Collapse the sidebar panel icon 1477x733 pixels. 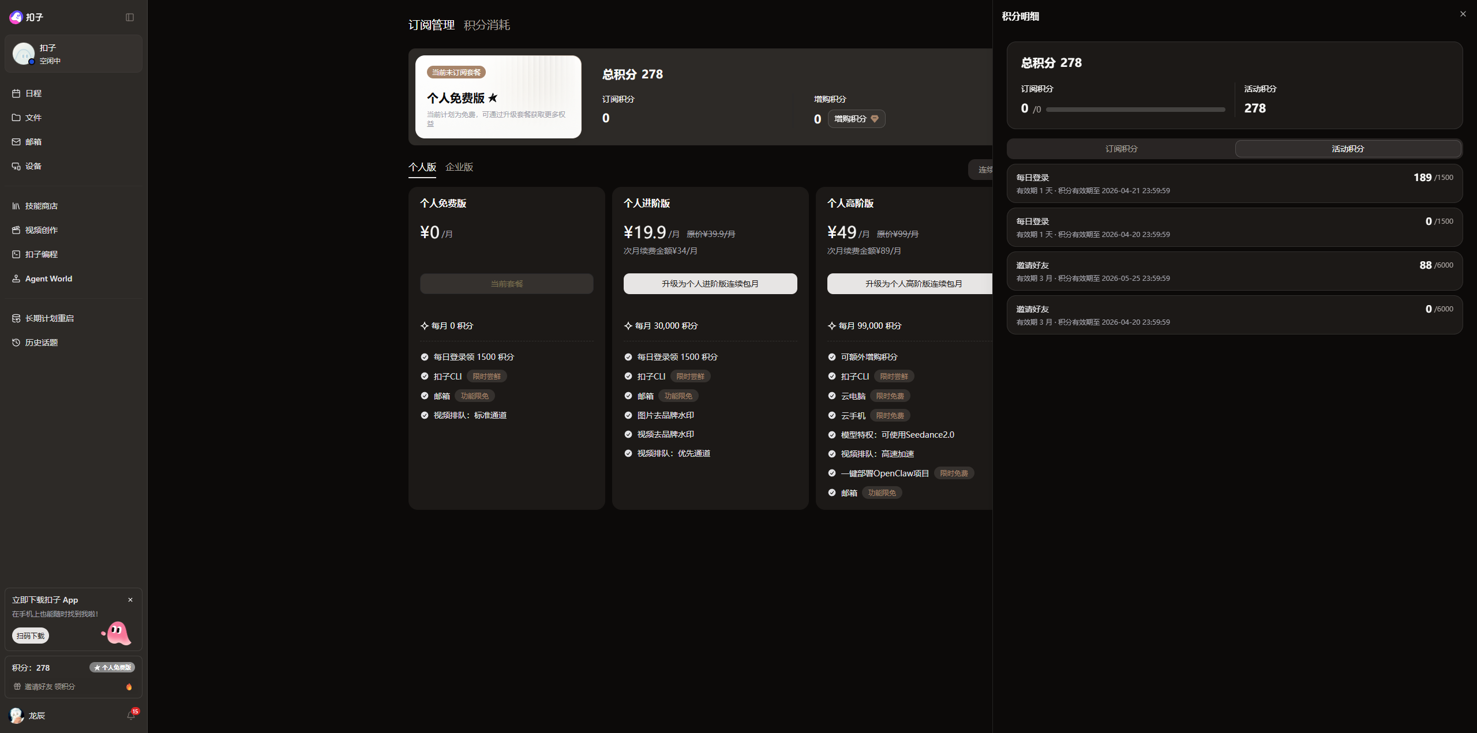130,17
